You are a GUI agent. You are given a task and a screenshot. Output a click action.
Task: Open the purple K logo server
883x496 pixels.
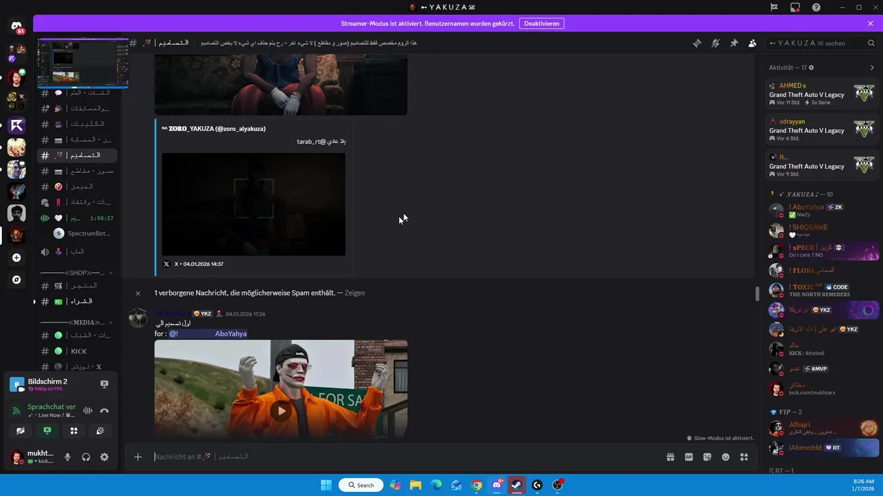click(x=17, y=125)
